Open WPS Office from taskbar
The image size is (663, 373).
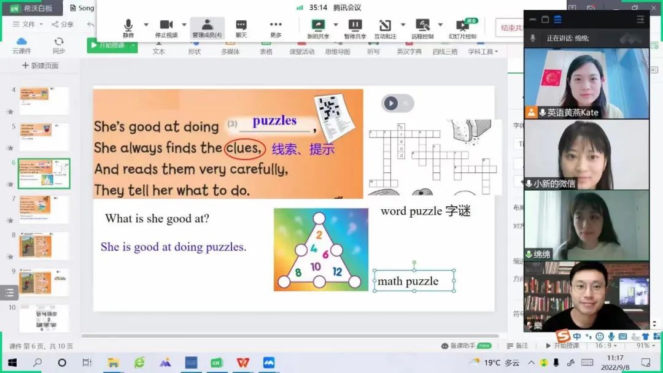[x=242, y=363]
